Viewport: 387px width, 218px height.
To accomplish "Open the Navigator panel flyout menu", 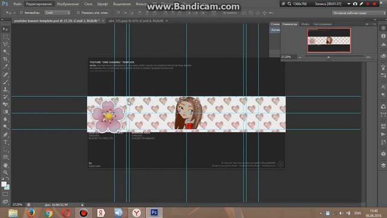I will [375, 24].
